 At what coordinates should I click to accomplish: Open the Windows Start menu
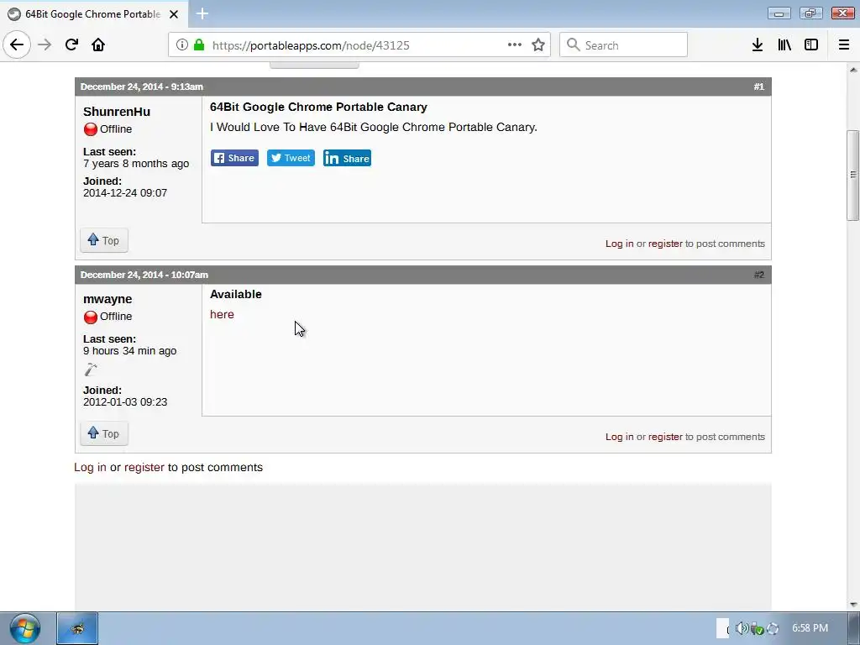click(24, 628)
